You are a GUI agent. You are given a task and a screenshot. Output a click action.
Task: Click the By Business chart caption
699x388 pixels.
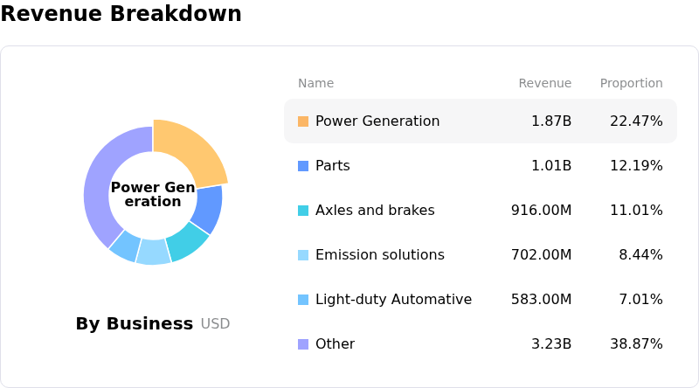134,324
